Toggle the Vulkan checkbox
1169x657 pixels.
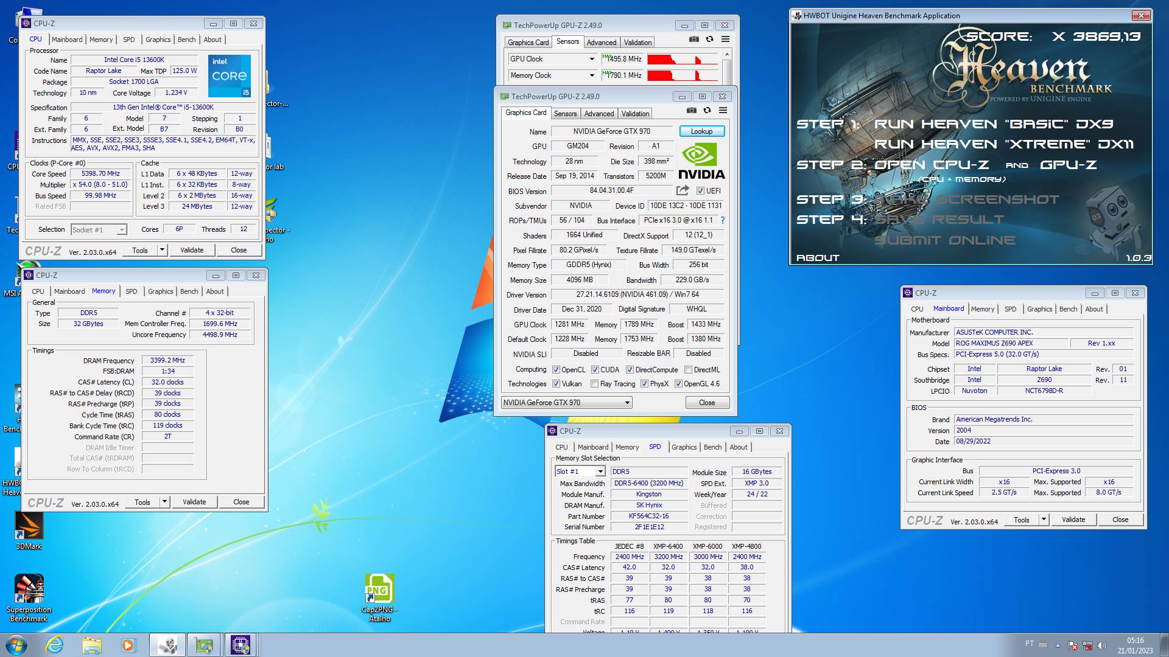pyautogui.click(x=556, y=384)
